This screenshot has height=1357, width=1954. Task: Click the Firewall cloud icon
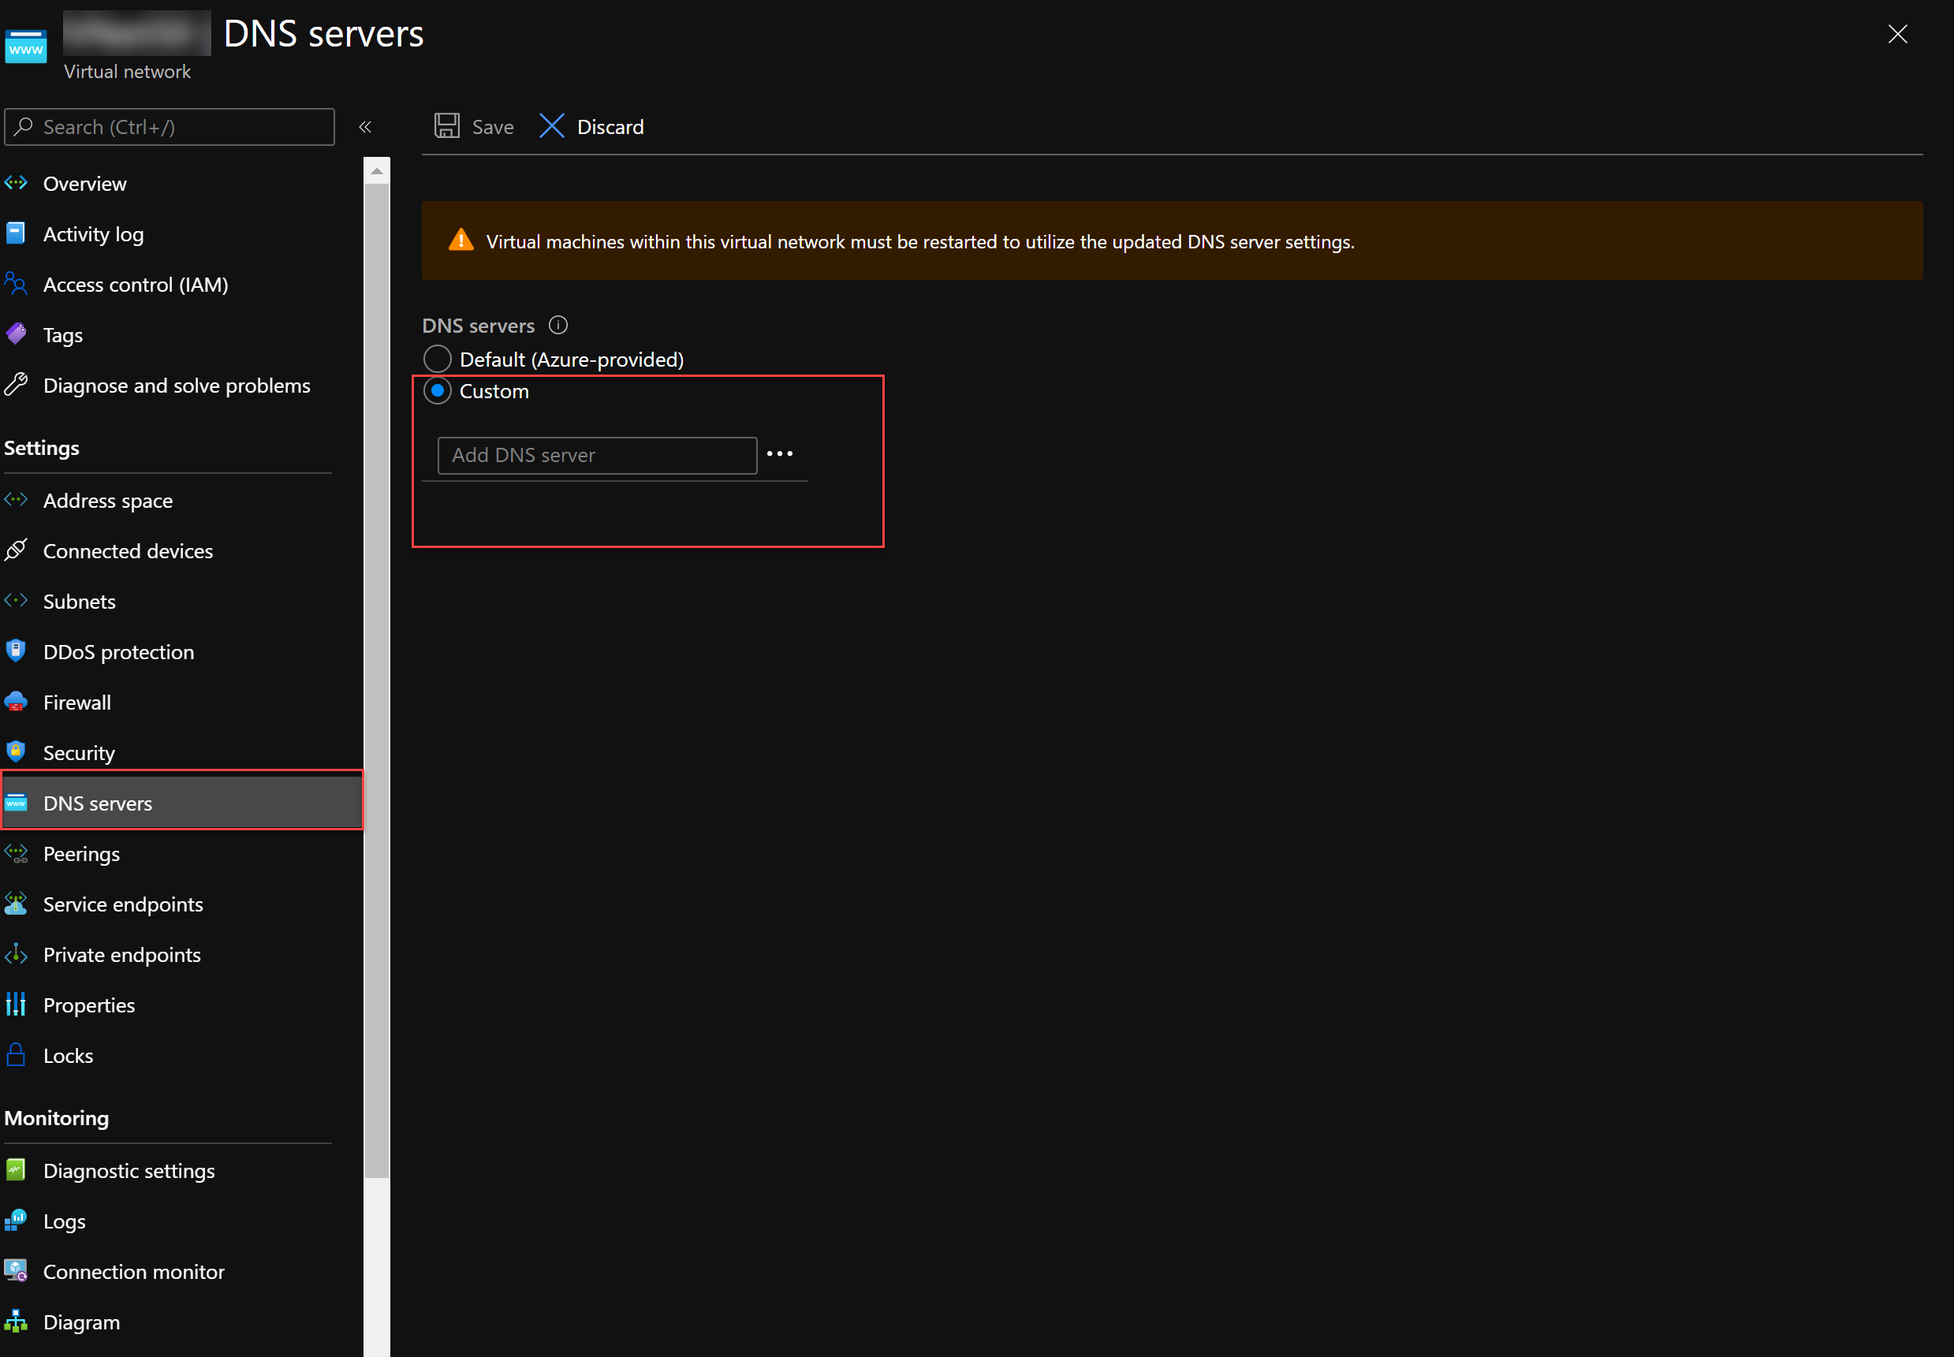pyautogui.click(x=15, y=702)
